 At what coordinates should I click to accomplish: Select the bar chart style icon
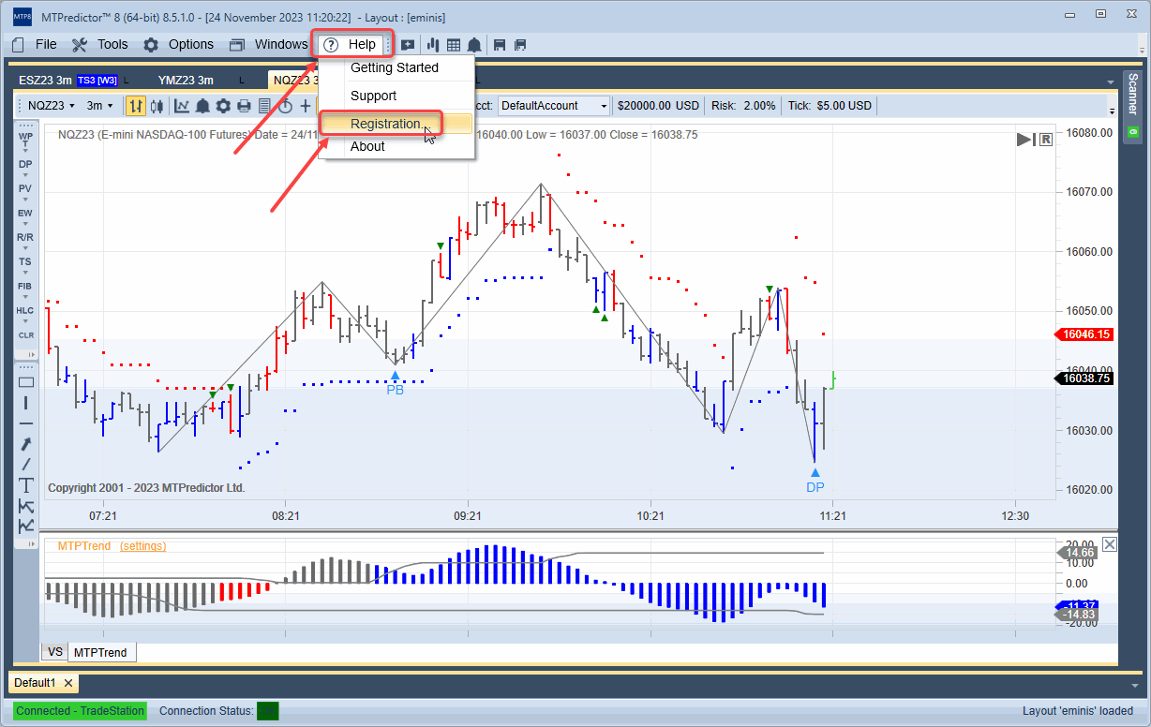[x=136, y=106]
